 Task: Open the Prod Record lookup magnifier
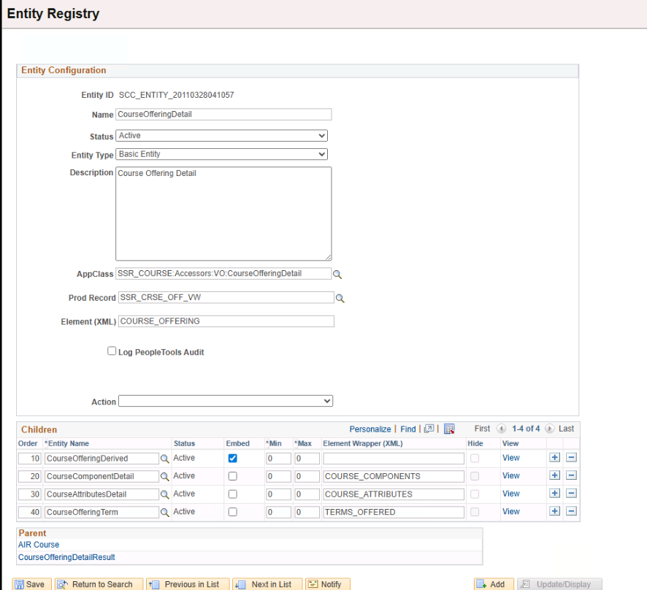[340, 299]
